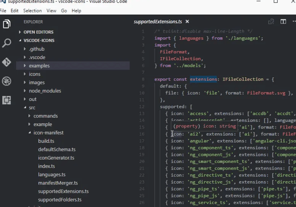Viewport: 296px width, 207px height.
Task: Select the node_modules folder name
Action: (x=45, y=91)
